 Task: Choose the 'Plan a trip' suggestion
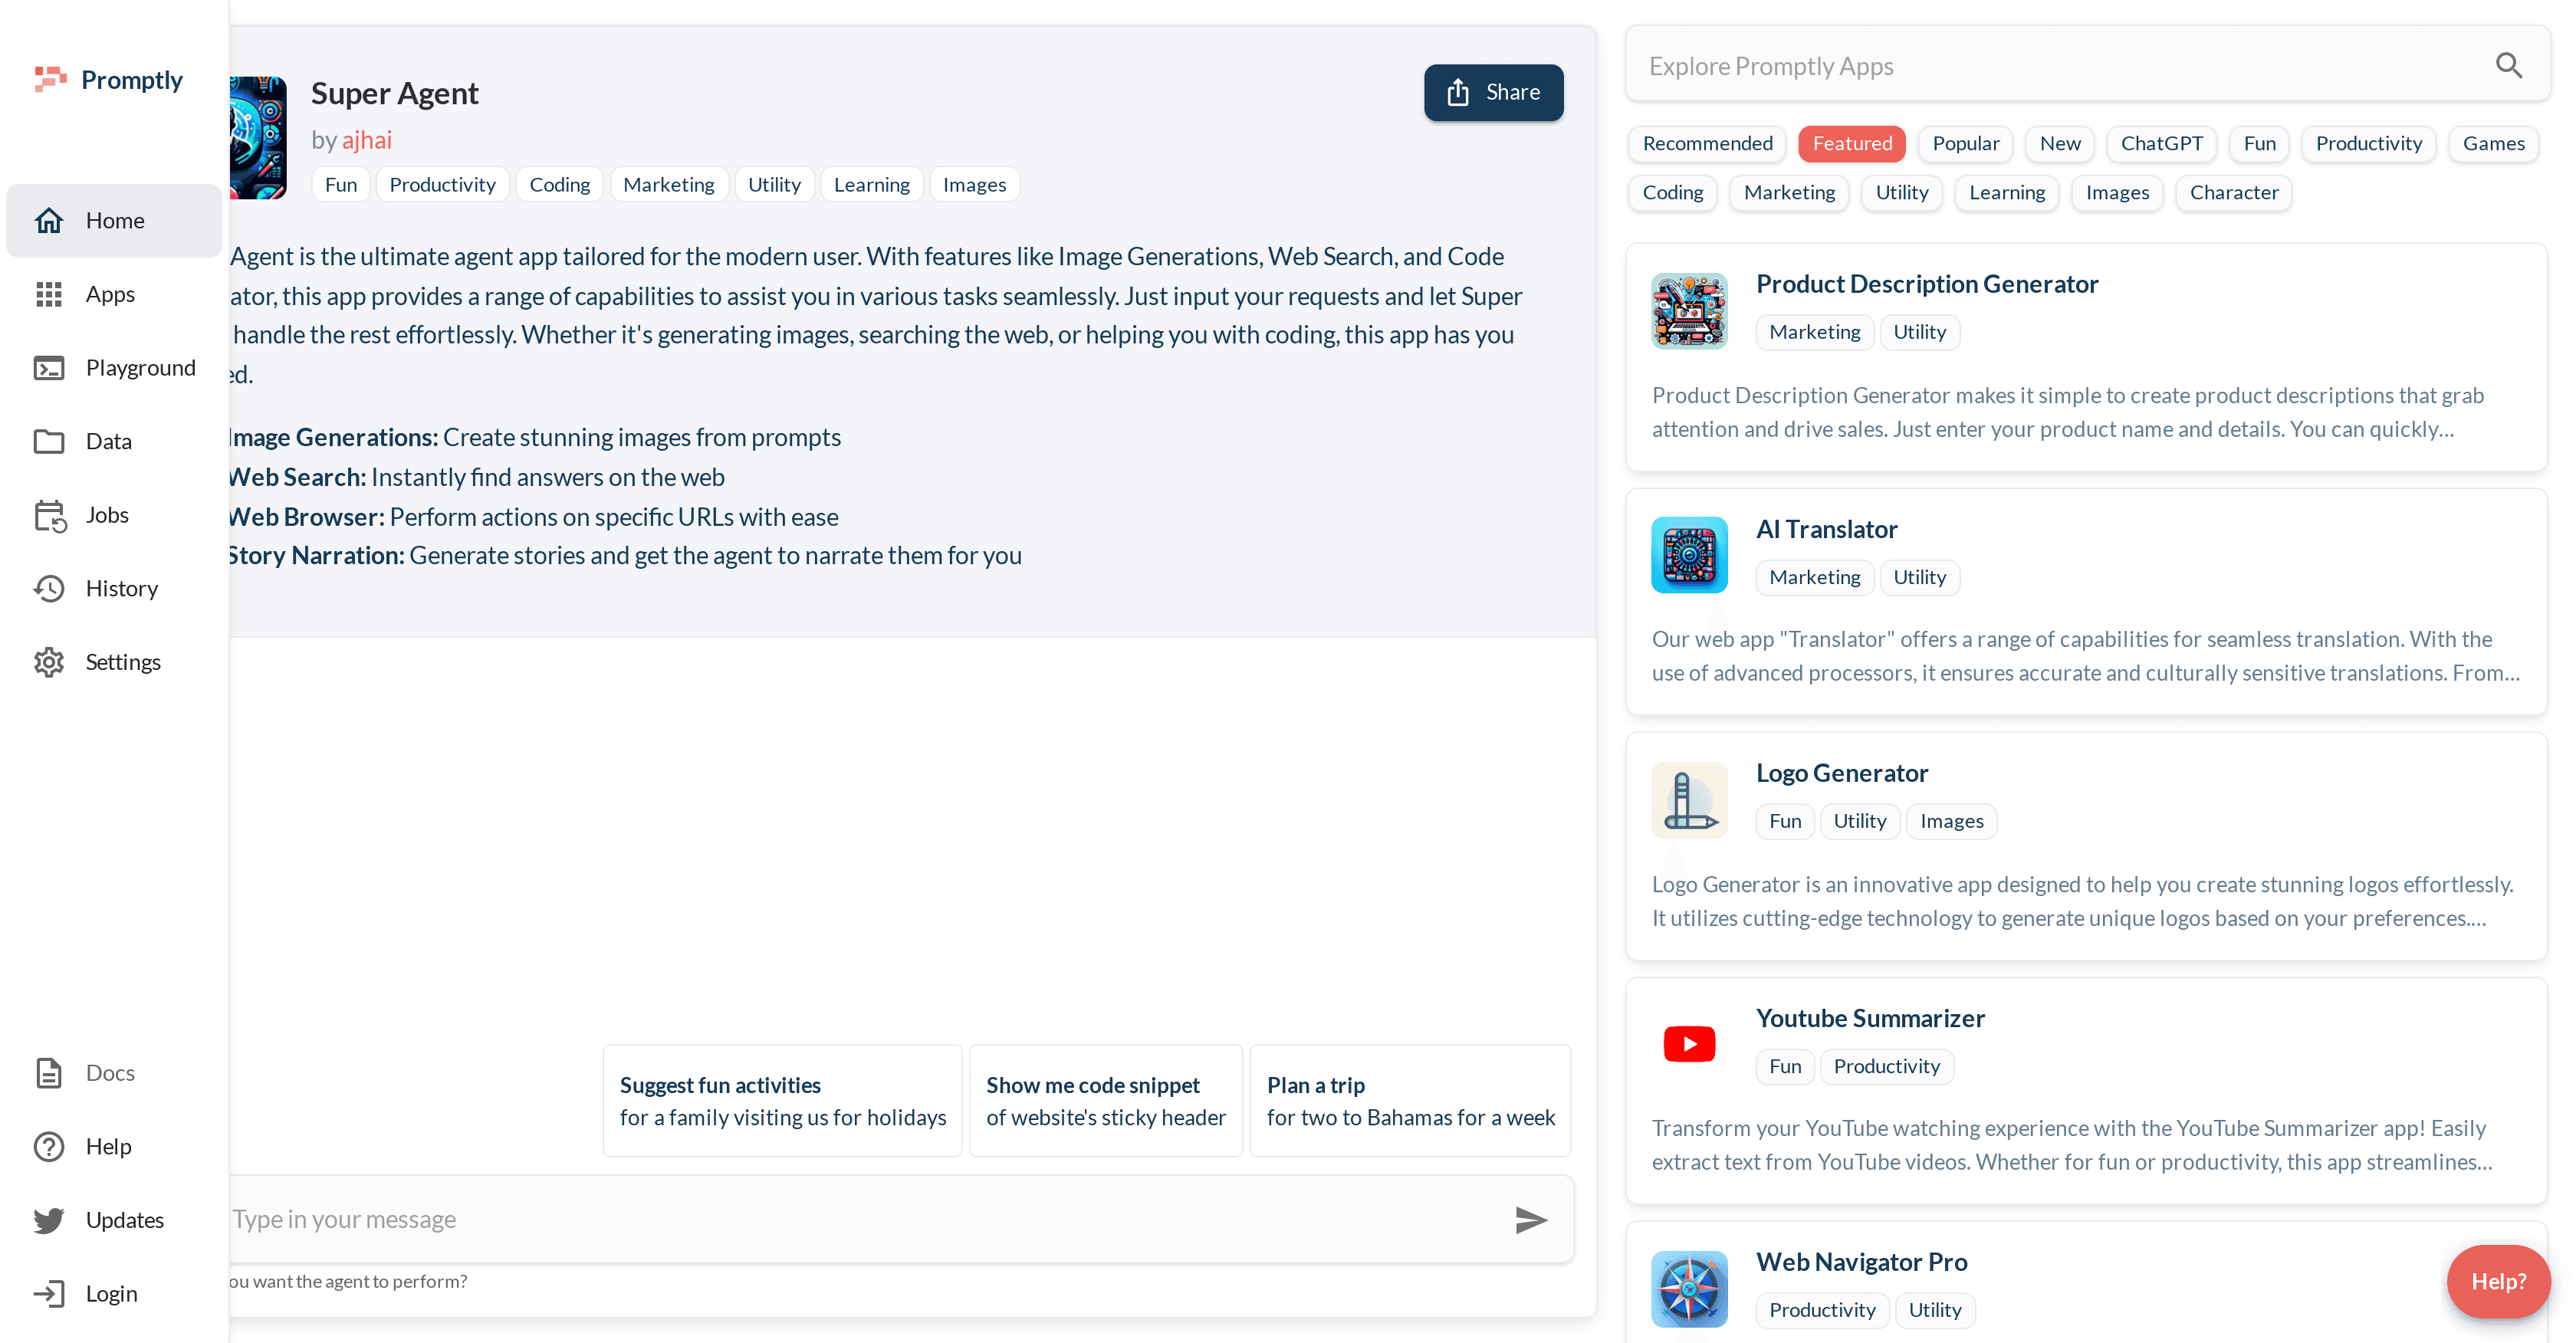click(1410, 1101)
